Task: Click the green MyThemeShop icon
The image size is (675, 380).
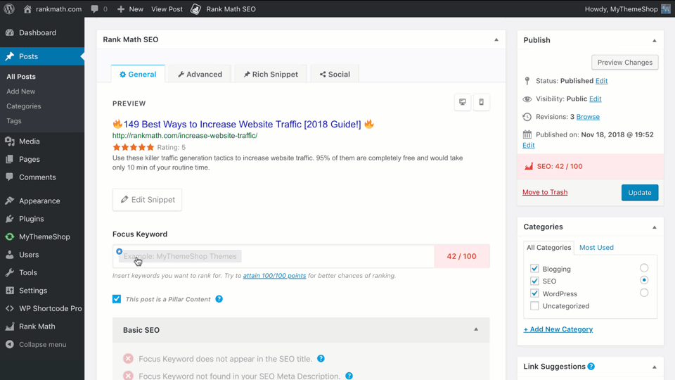Action: tap(9, 236)
